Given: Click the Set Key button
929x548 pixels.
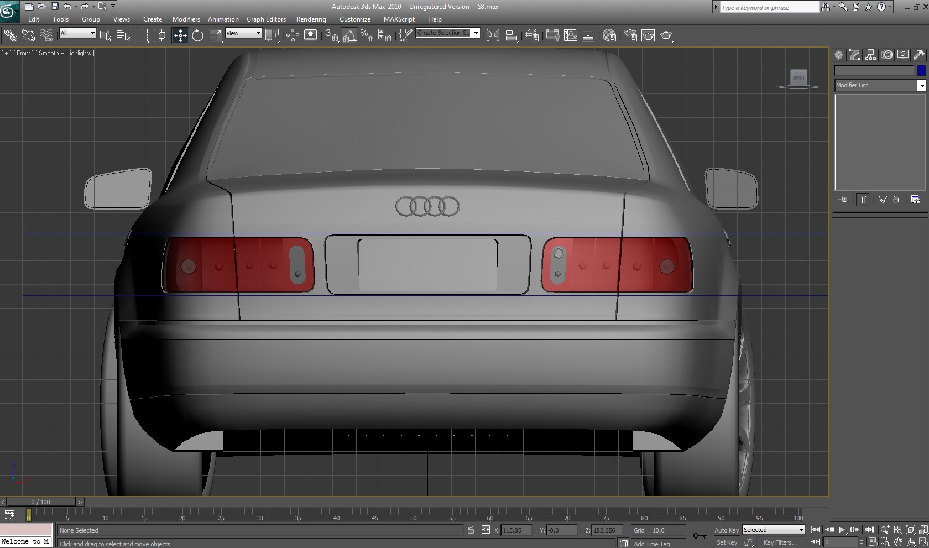Looking at the screenshot, I should pyautogui.click(x=726, y=542).
